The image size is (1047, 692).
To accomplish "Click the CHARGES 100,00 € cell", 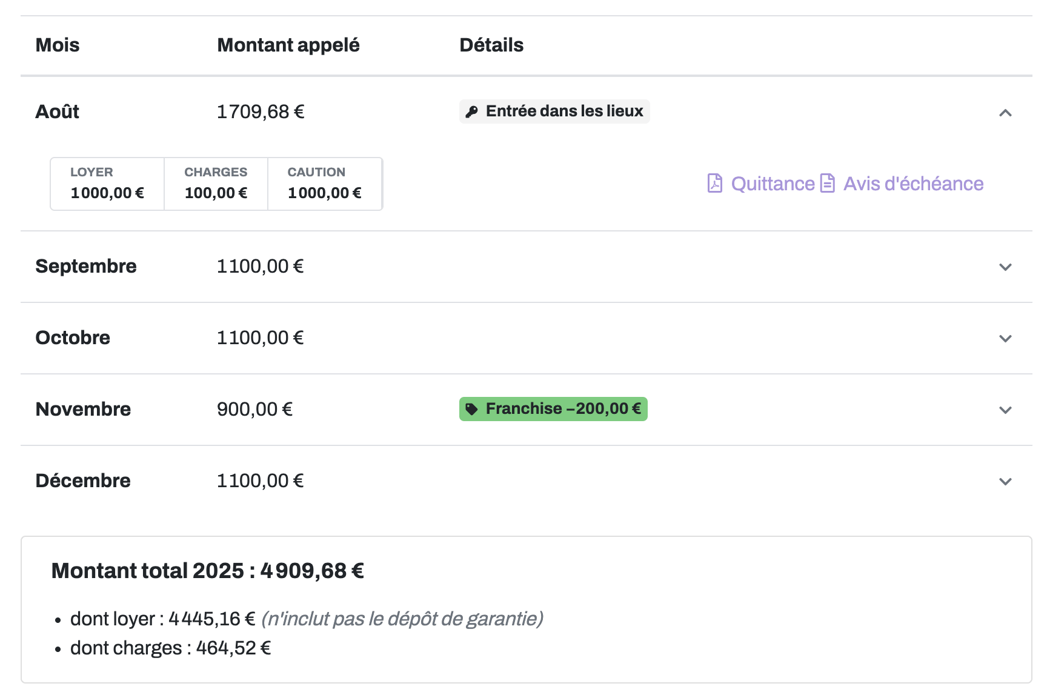I will [x=216, y=184].
